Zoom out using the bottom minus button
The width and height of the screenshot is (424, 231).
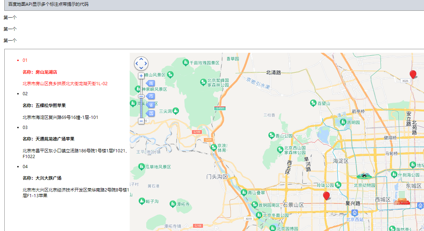[x=141, y=121]
